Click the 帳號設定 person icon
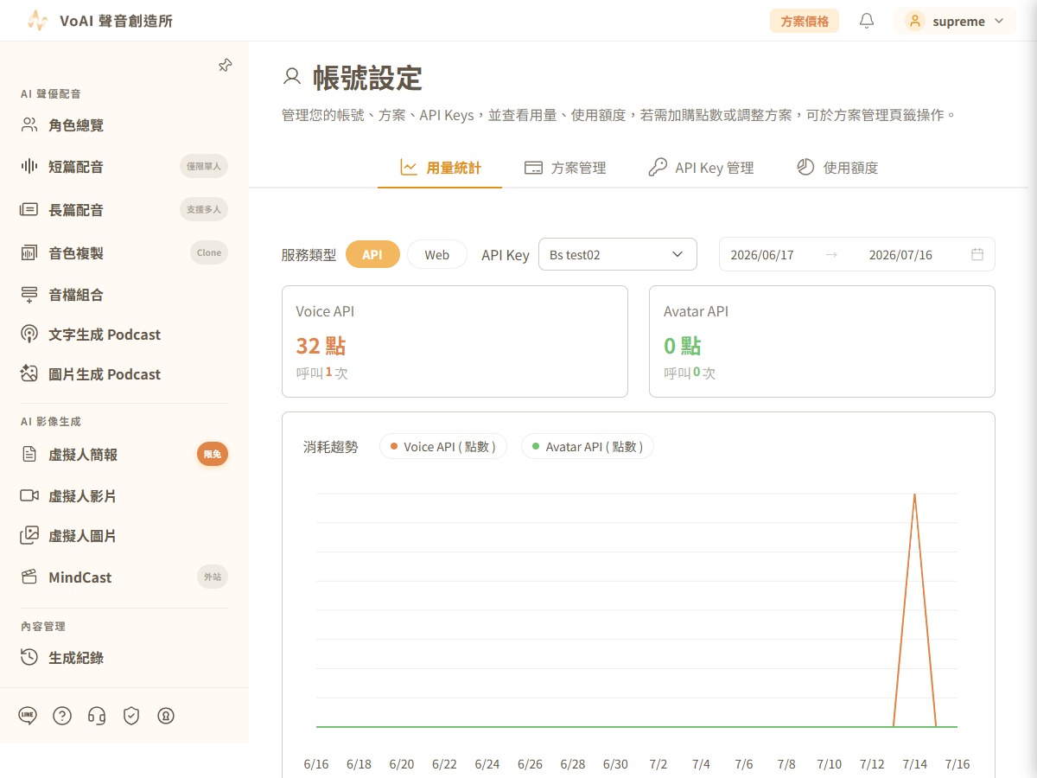 point(292,77)
